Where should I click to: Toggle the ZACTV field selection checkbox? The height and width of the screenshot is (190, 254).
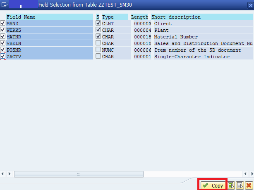click(3, 56)
